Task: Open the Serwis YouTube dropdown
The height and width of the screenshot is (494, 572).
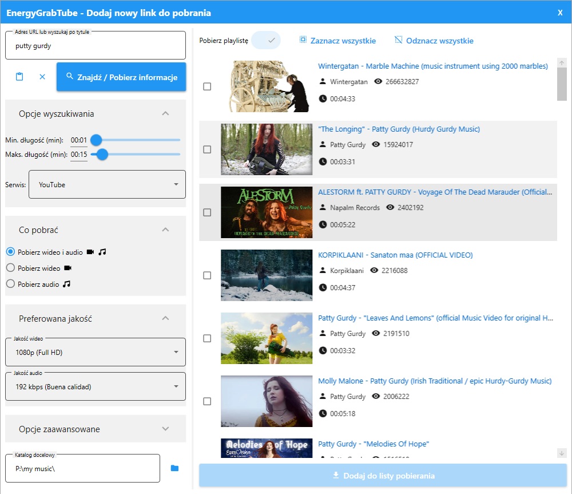Action: pos(108,184)
